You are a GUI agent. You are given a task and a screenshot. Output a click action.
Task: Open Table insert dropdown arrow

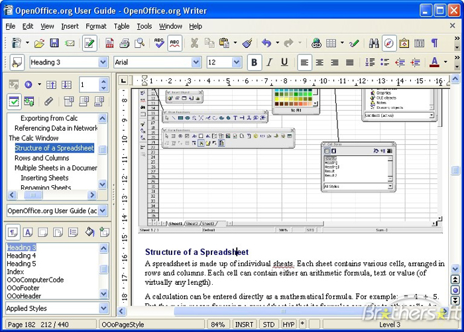pos(342,43)
